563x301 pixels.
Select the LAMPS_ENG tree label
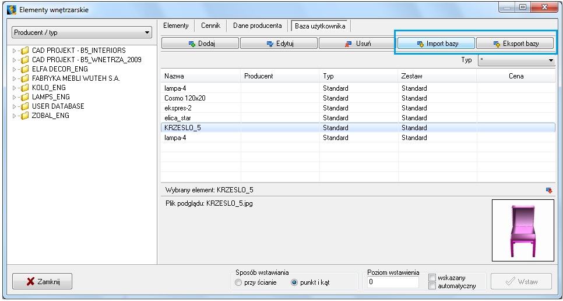point(51,97)
